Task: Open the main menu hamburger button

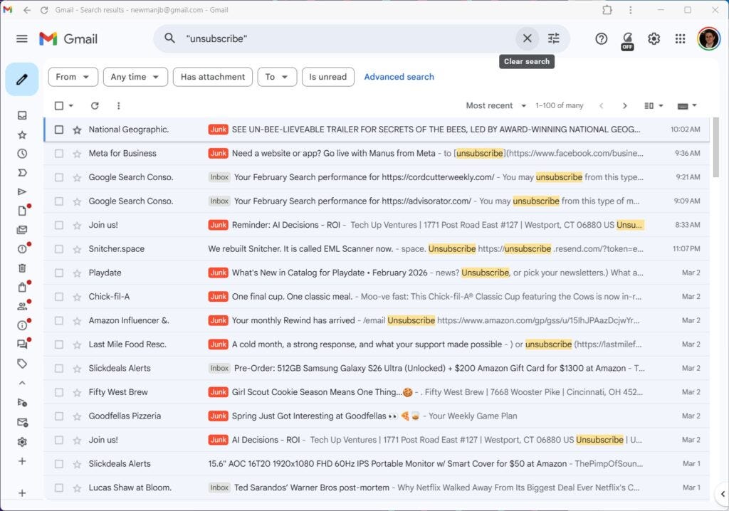Action: pos(22,38)
